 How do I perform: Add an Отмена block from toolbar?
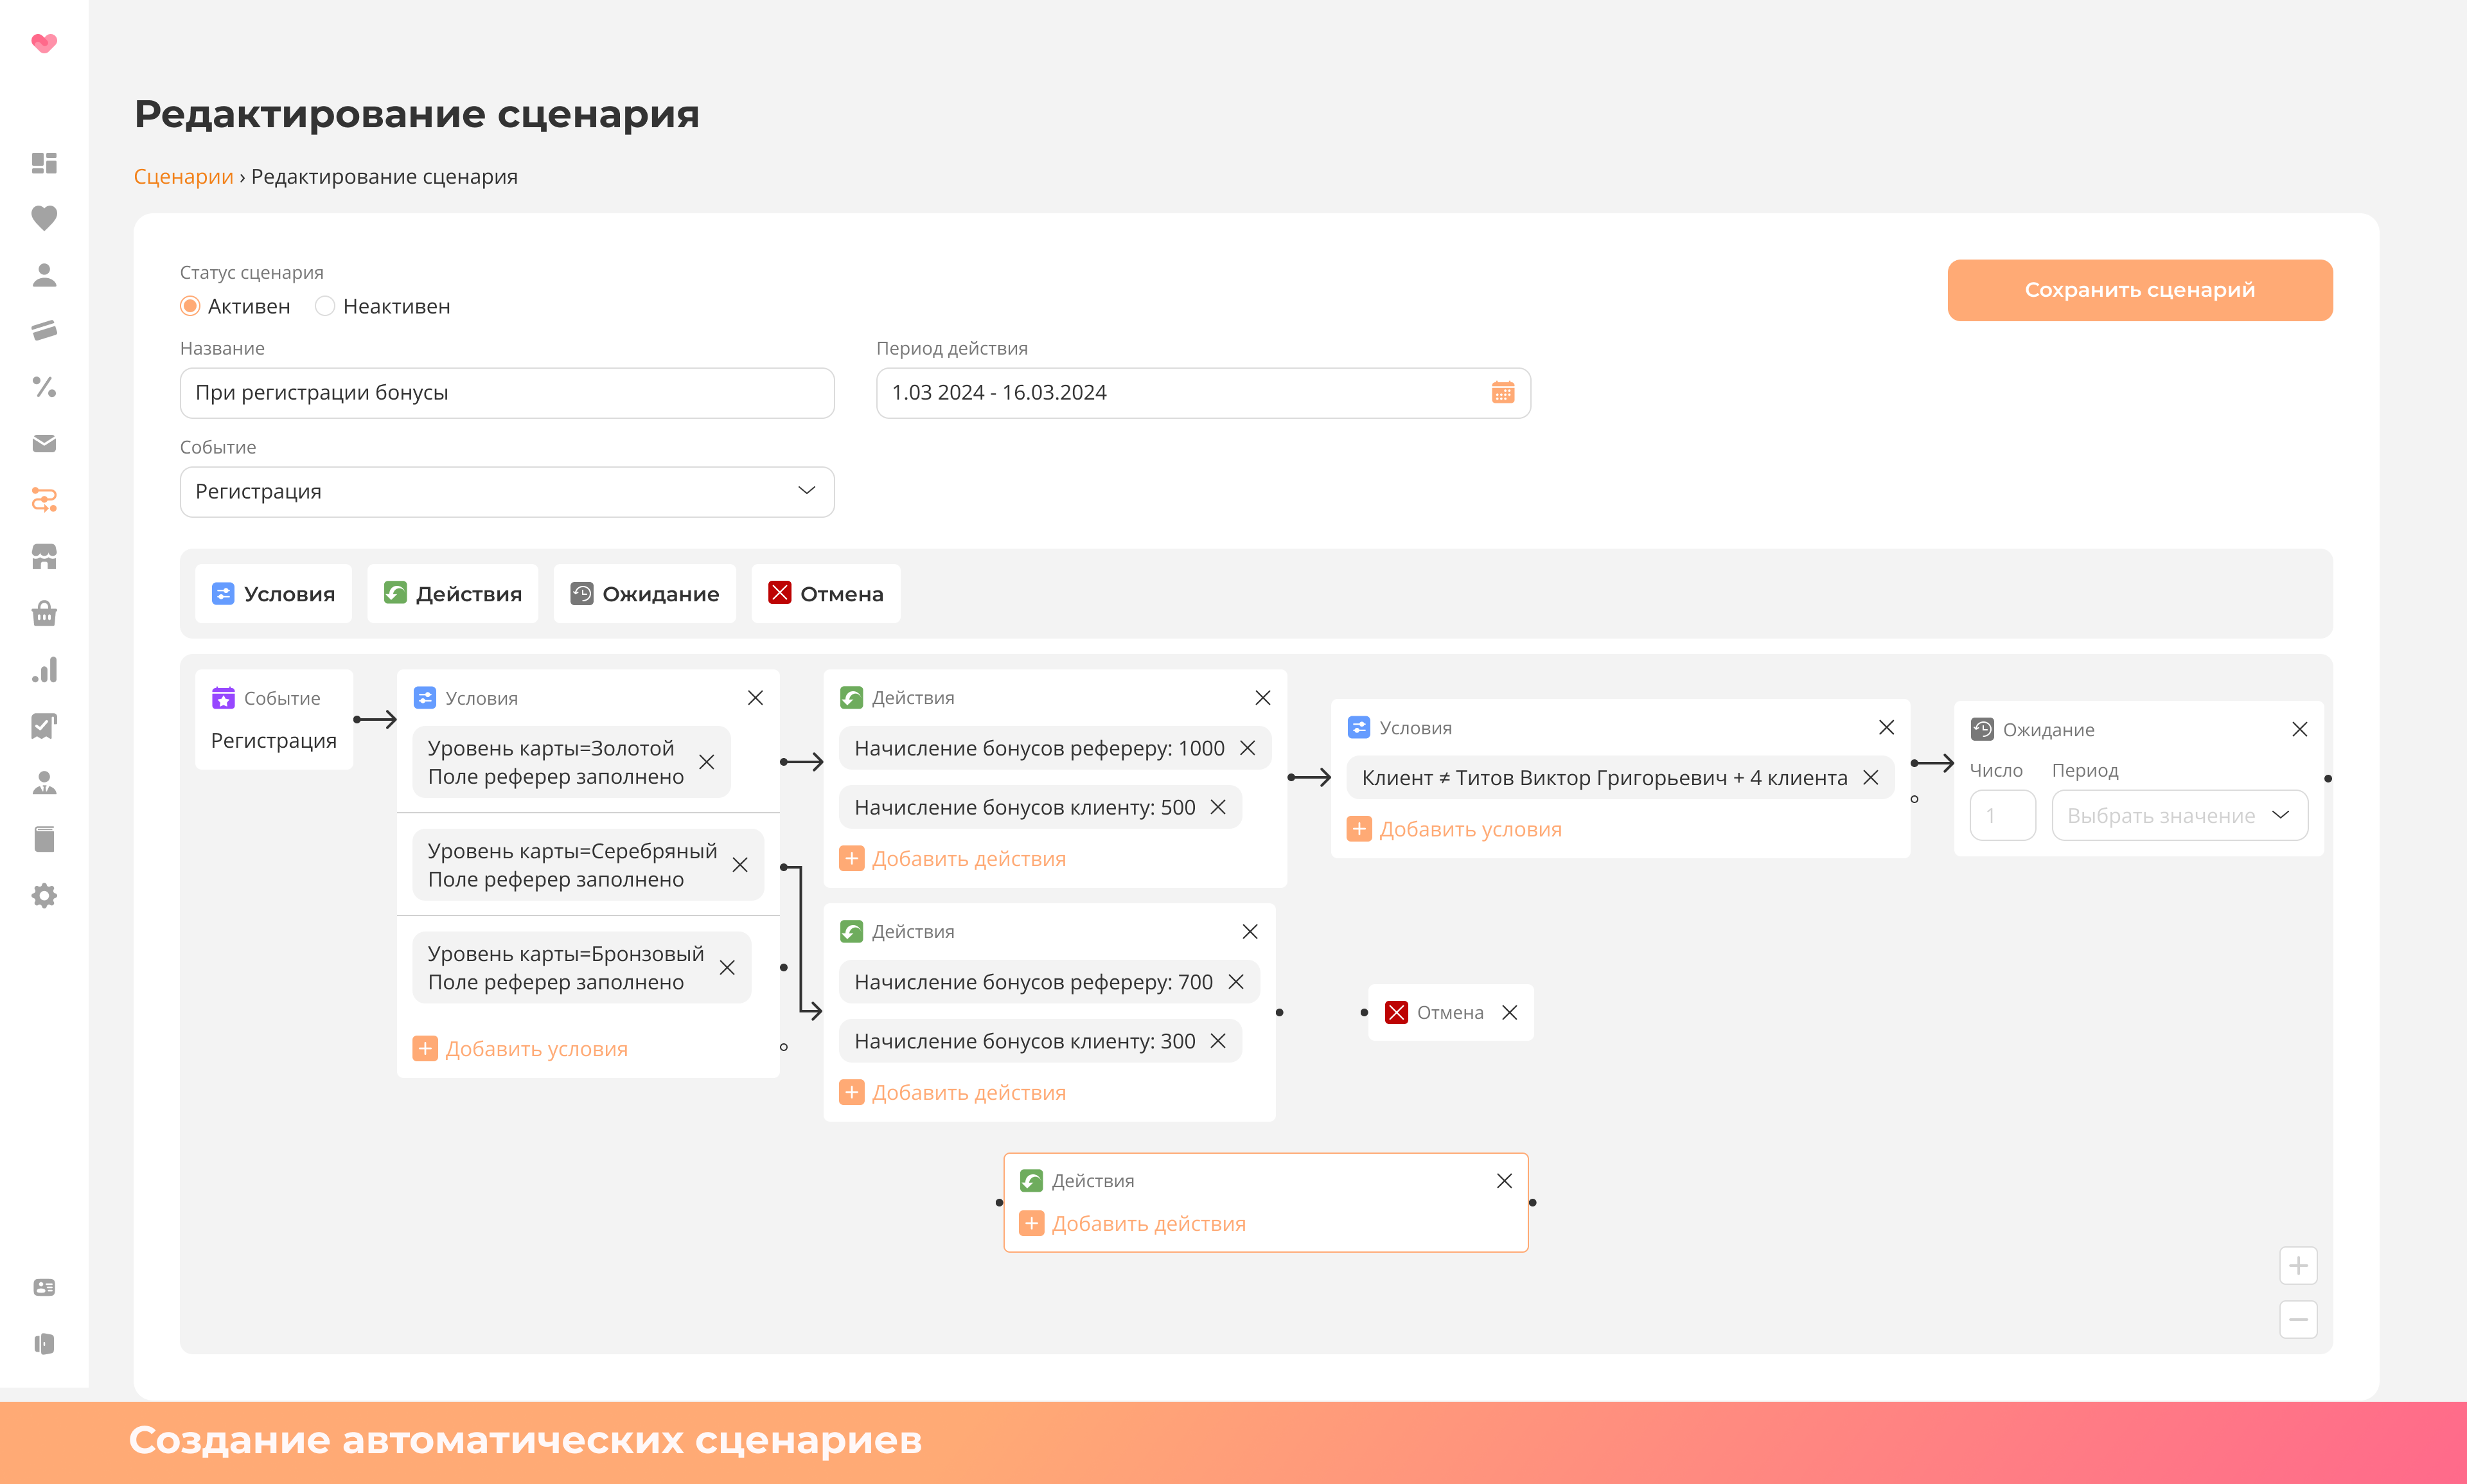(825, 594)
